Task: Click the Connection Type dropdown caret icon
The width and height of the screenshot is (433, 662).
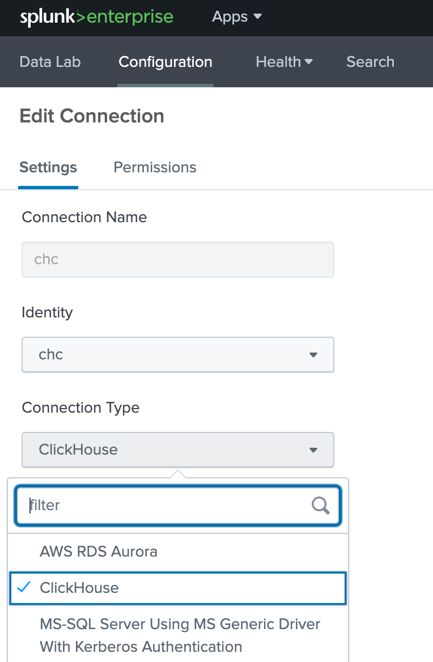Action: click(x=314, y=450)
